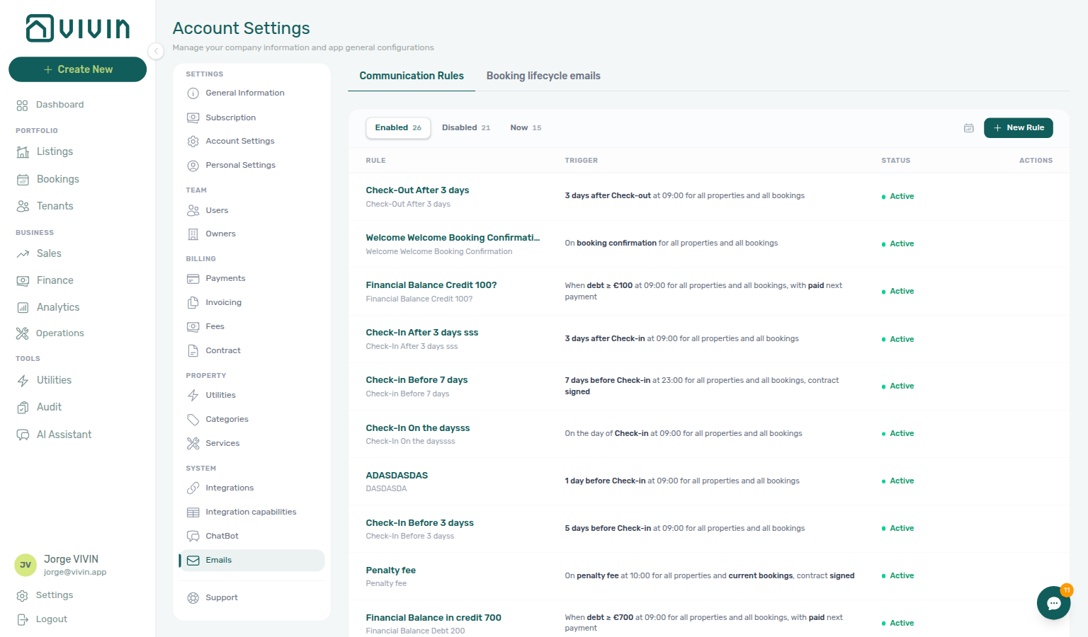
Task: Filter rules by Disabled
Action: [465, 127]
